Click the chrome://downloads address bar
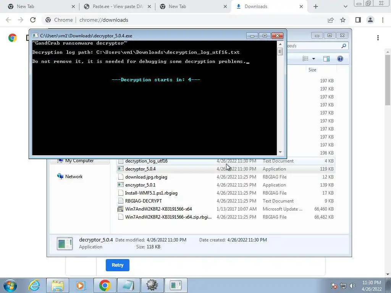Viewport: 391px width, 293px height. pos(184,20)
